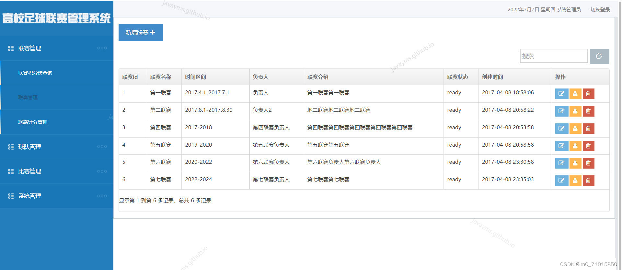Remove 第五联赛 using red trash icon

588,146
